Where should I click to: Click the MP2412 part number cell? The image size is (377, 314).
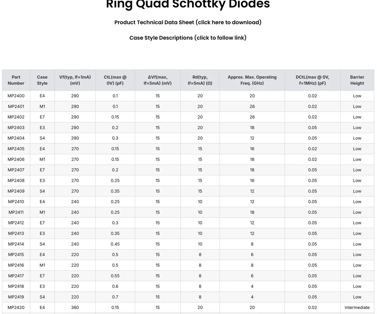point(16,223)
